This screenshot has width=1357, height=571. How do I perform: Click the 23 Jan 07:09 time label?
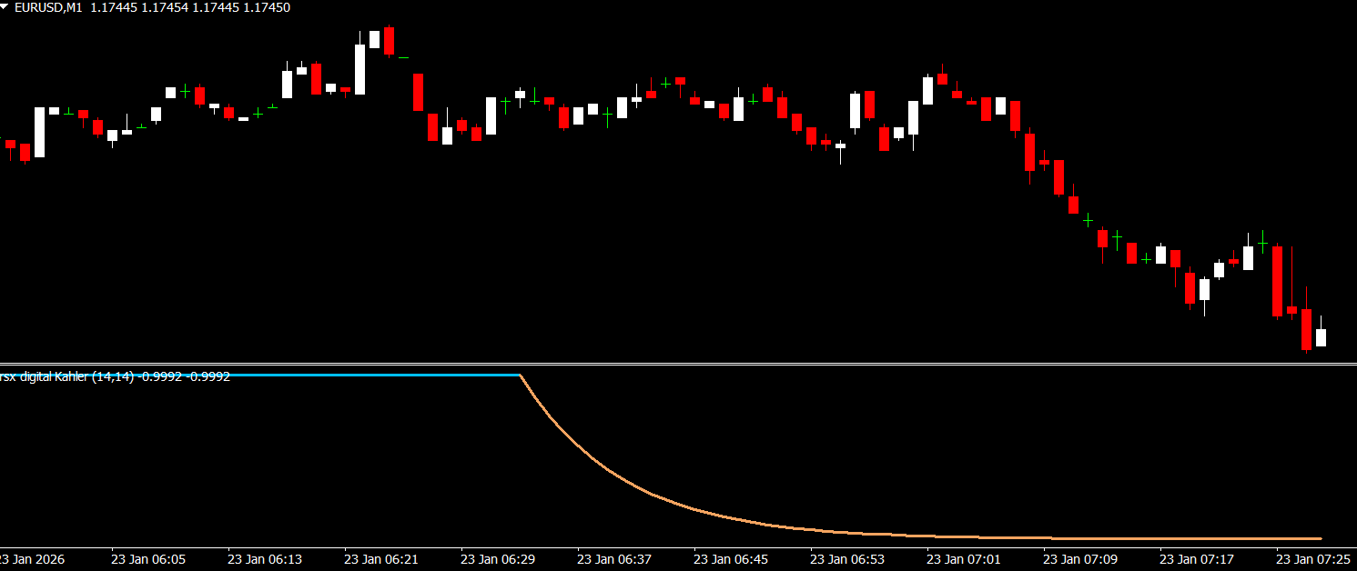tap(1080, 558)
